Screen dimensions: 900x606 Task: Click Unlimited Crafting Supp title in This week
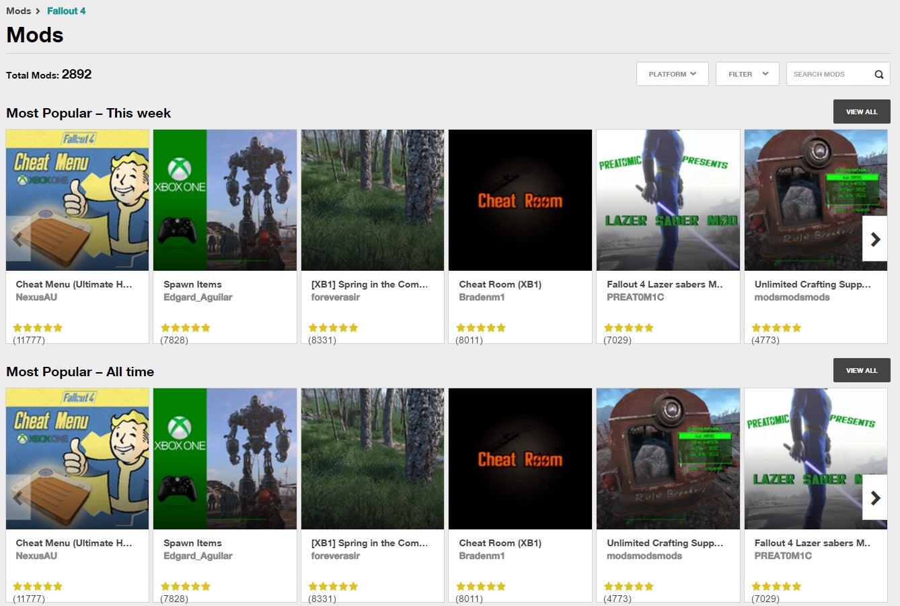point(813,284)
